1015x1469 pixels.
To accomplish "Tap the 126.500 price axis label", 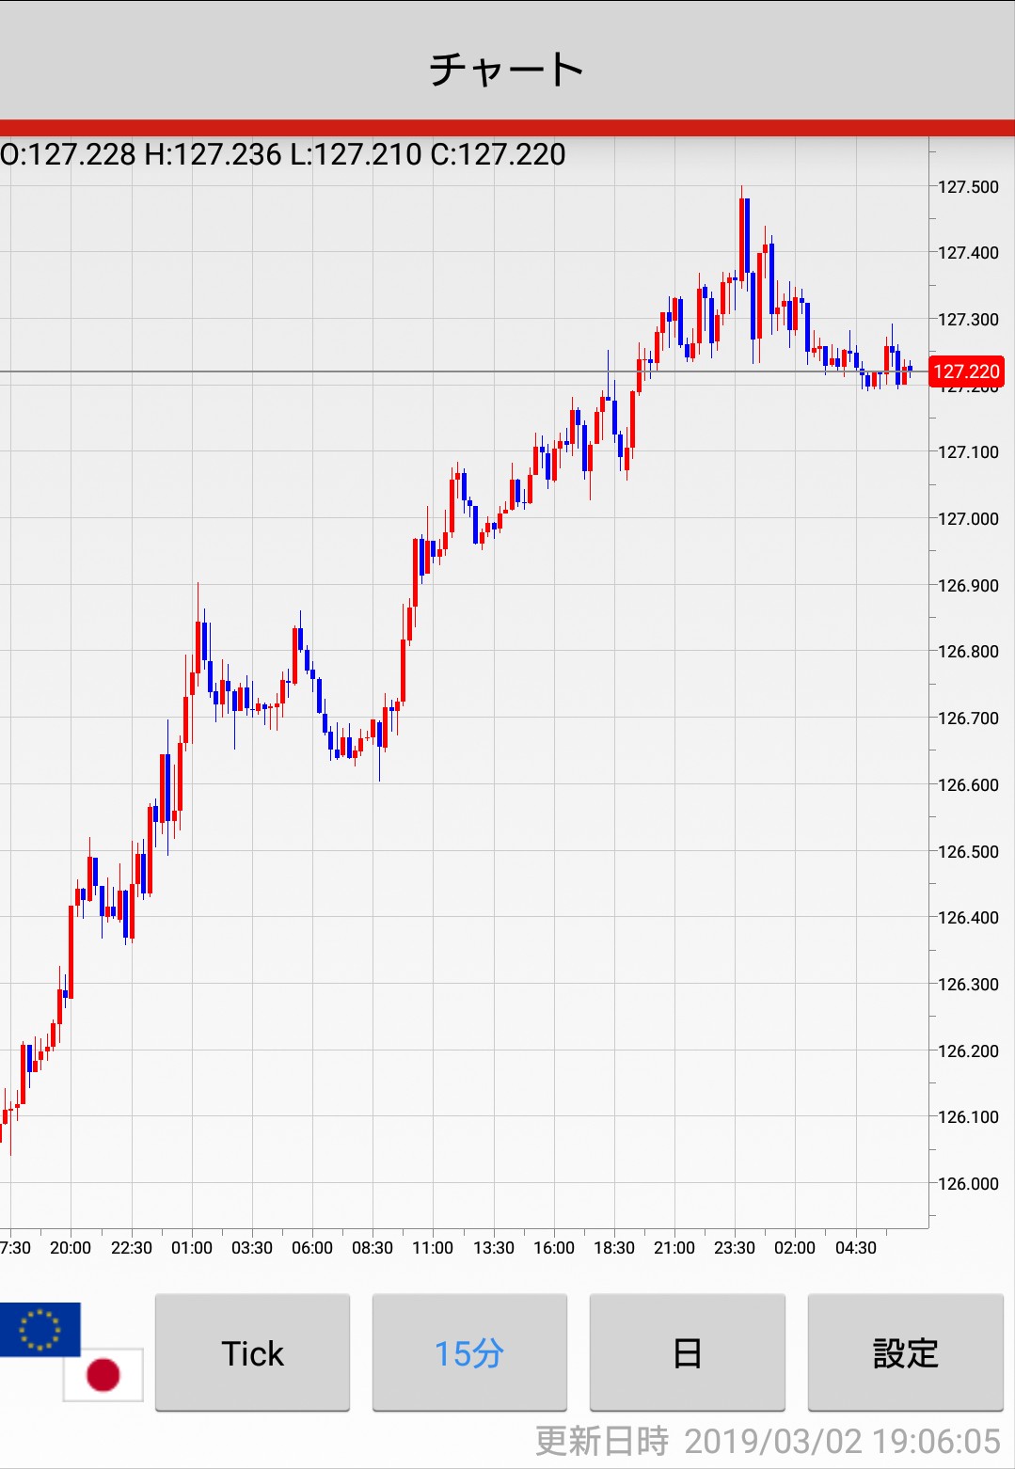I will coord(968,852).
